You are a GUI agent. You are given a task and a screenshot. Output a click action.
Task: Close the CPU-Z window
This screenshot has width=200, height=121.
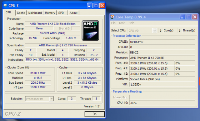tap(102, 6)
